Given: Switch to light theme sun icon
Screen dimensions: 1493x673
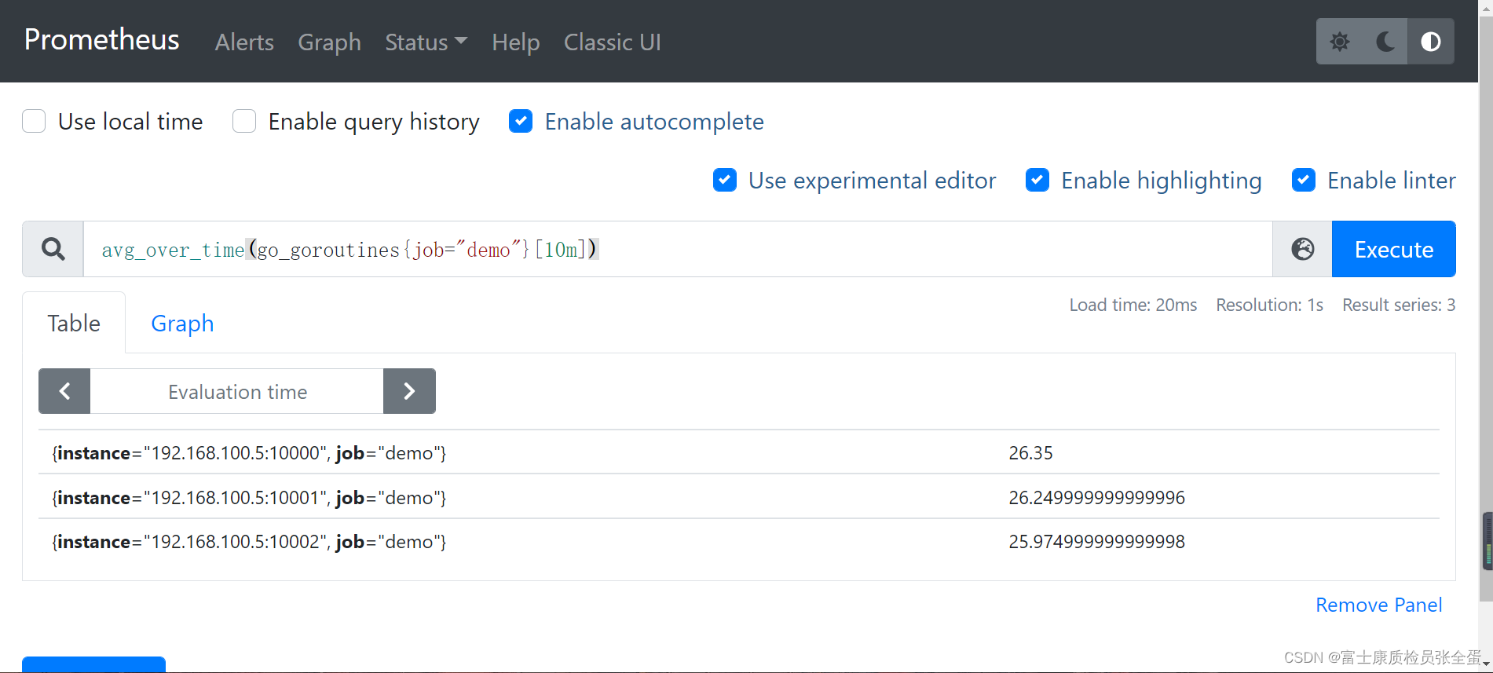Looking at the screenshot, I should 1340,42.
